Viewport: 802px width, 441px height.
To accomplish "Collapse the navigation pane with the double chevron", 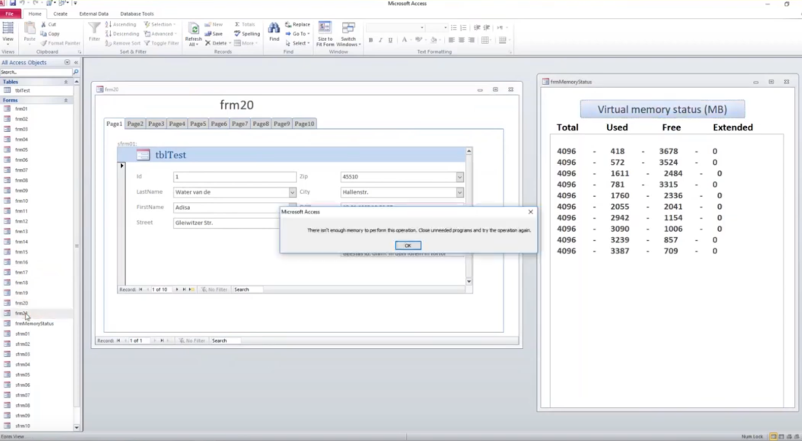I will 76,62.
